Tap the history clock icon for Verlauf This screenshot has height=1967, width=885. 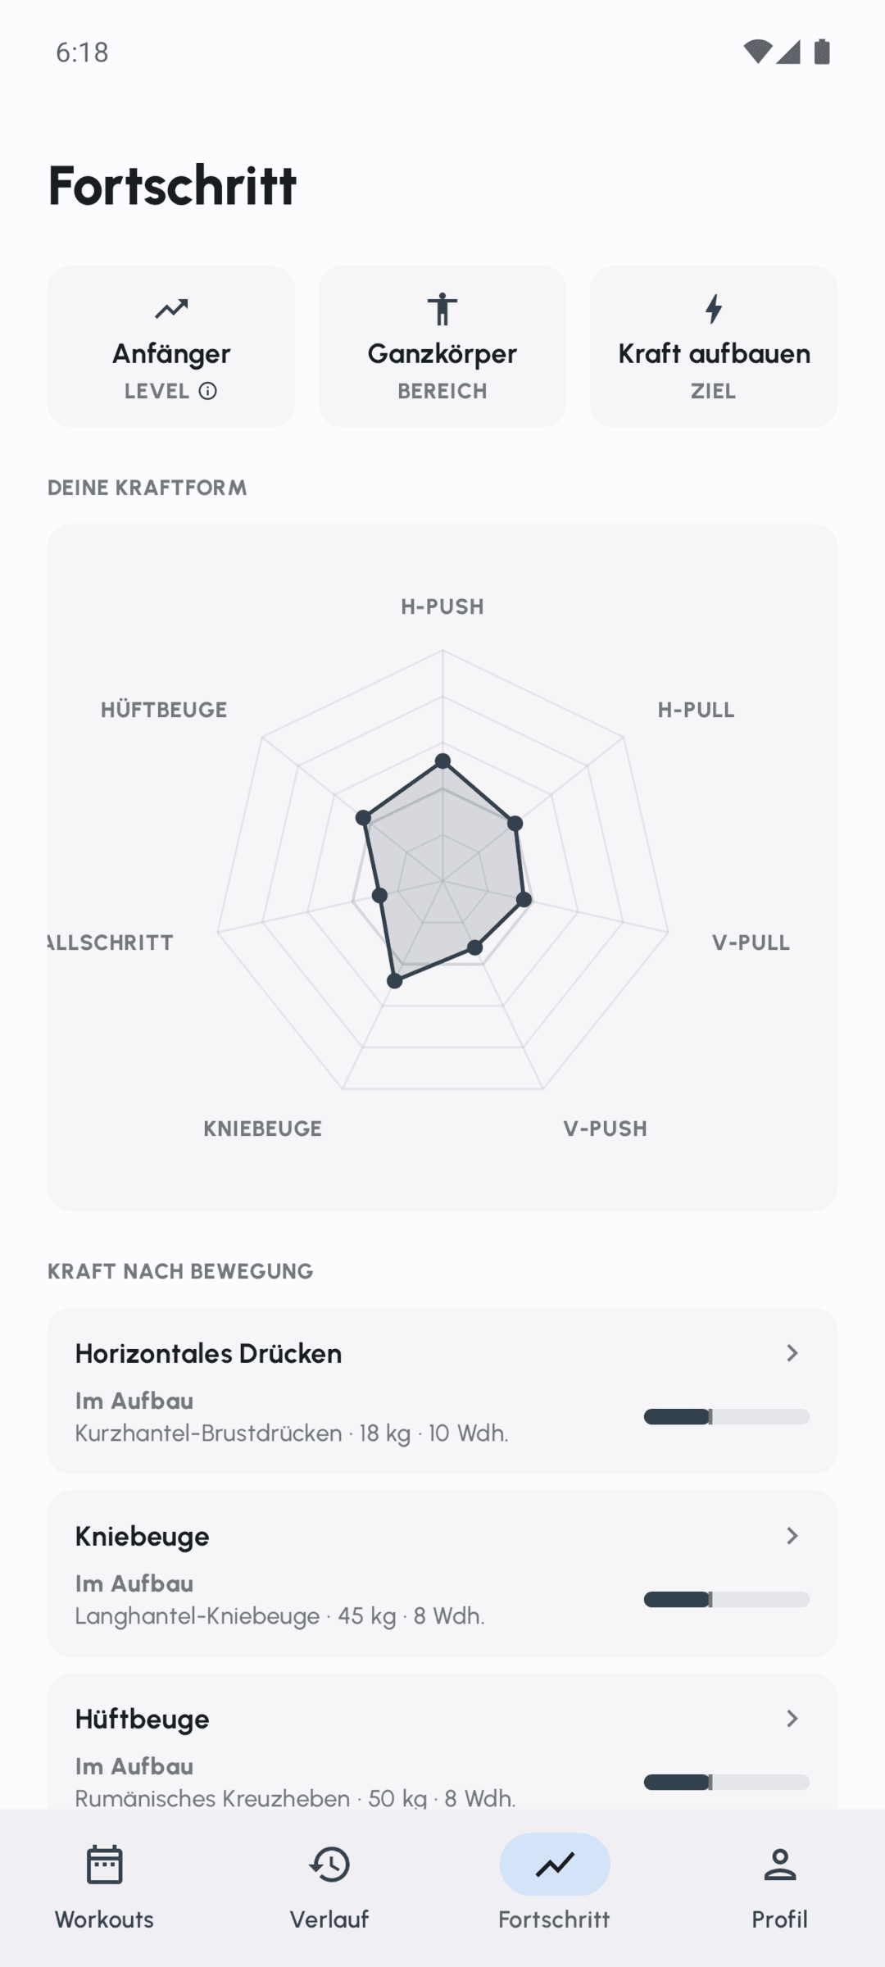pyautogui.click(x=329, y=1865)
